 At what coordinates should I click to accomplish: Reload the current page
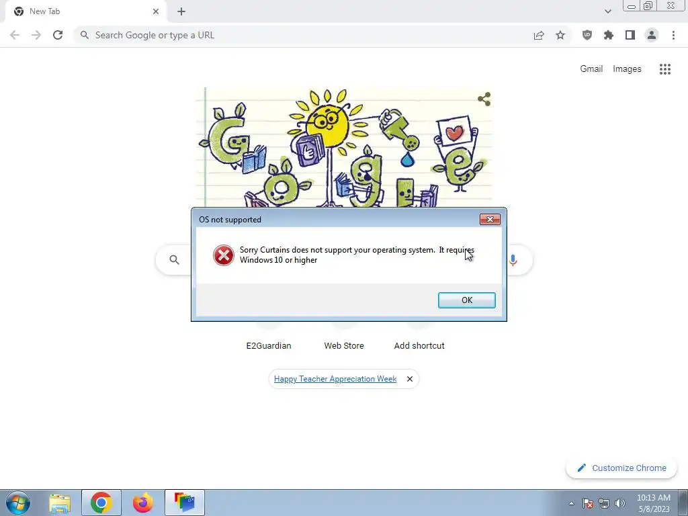(x=58, y=35)
